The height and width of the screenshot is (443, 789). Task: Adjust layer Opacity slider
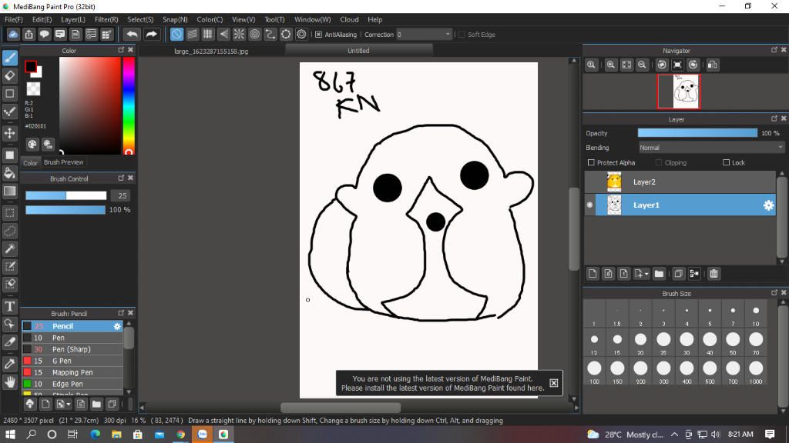(697, 133)
